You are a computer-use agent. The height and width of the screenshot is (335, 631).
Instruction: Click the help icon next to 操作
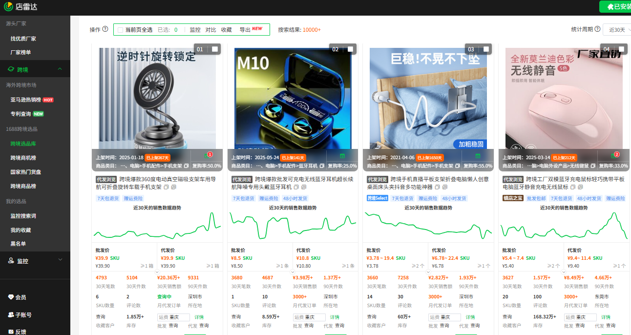pos(105,30)
